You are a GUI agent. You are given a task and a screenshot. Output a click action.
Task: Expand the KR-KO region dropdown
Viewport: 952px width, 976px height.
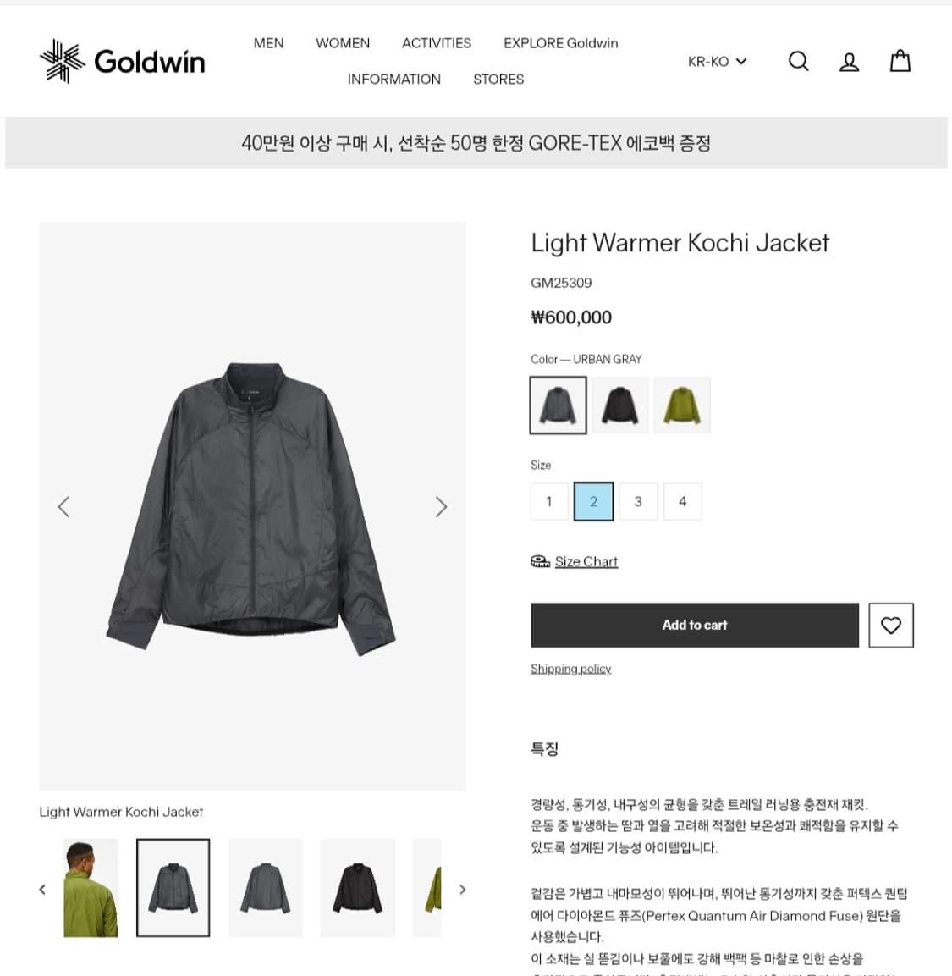717,62
